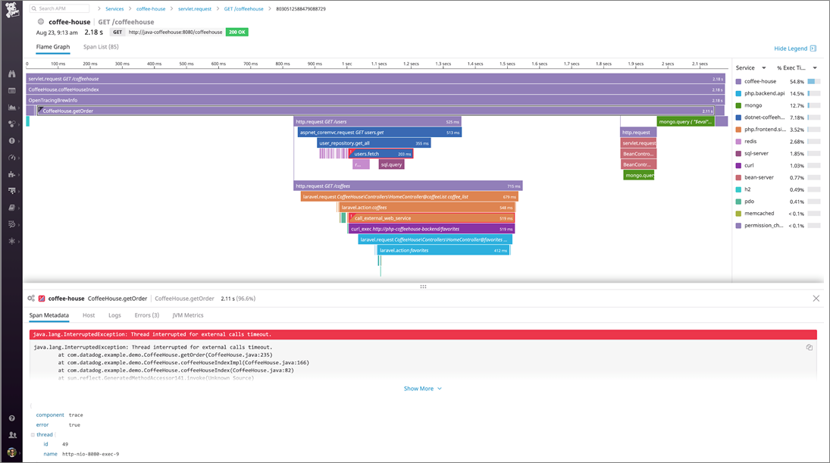Open the Monitors alert sidebar icon
Screen dimensions: 830x463
(x=11, y=141)
